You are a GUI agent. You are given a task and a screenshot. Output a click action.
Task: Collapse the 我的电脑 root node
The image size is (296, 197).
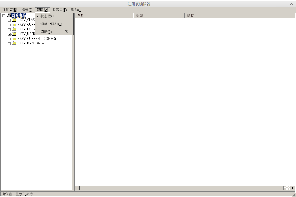4,16
